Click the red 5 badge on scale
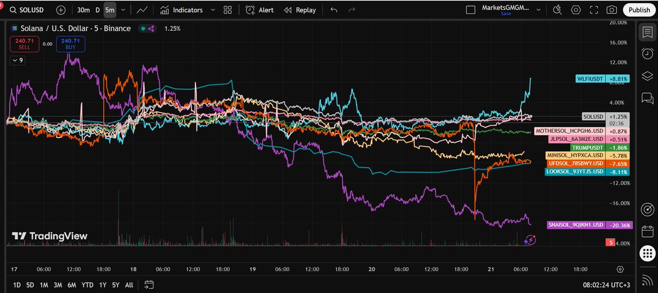This screenshot has height=293, width=658. point(610,243)
